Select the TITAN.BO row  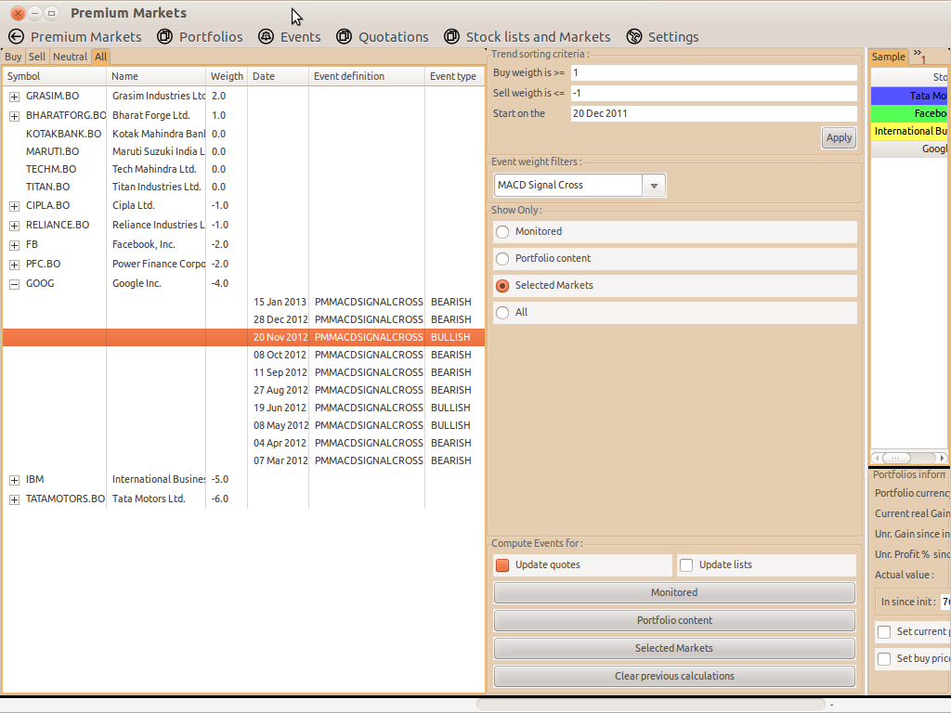point(244,187)
